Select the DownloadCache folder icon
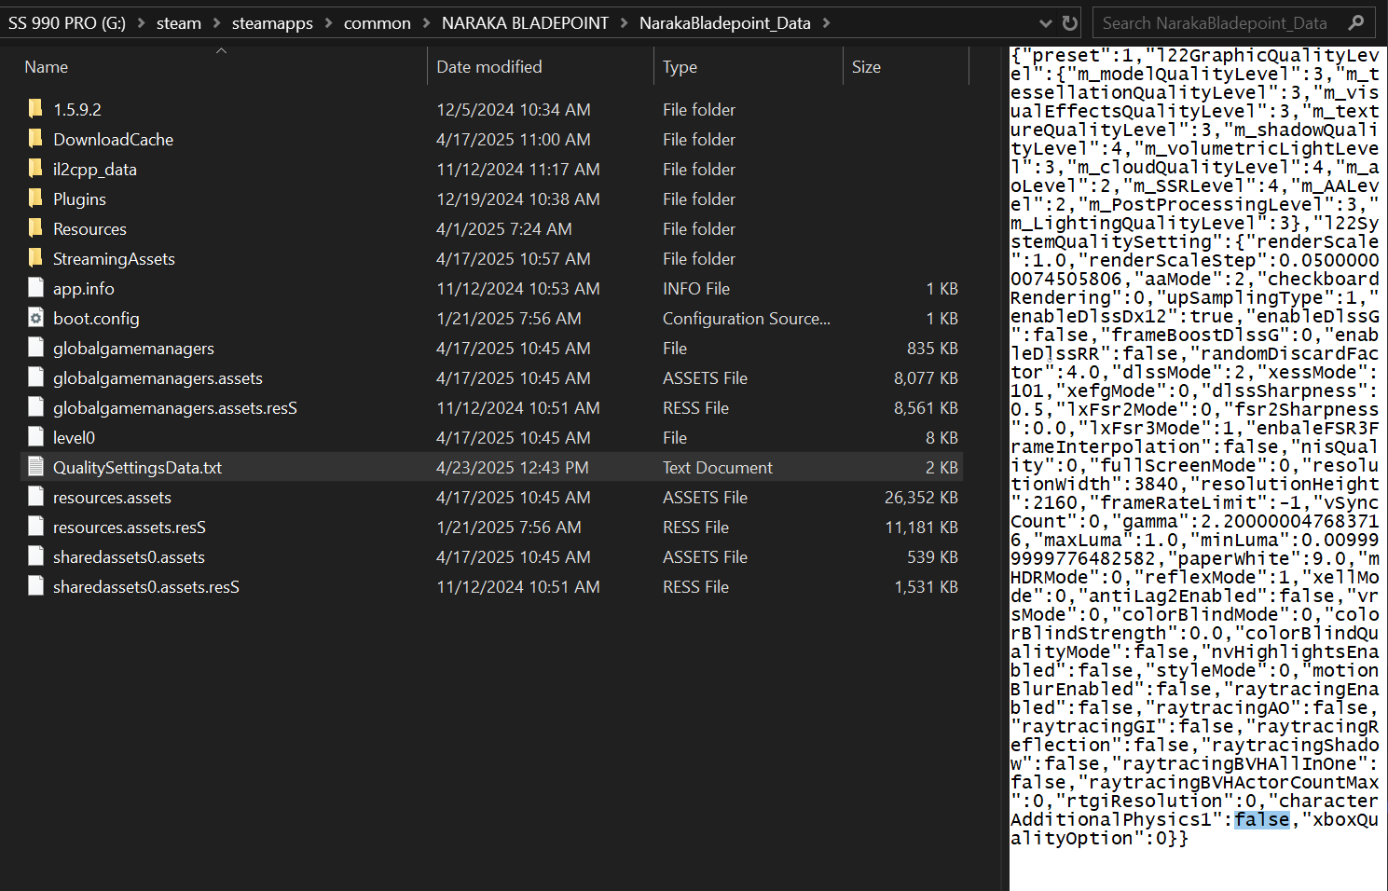This screenshot has height=891, width=1388. (x=35, y=139)
